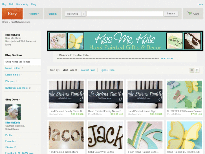Click the Search button

point(171,14)
